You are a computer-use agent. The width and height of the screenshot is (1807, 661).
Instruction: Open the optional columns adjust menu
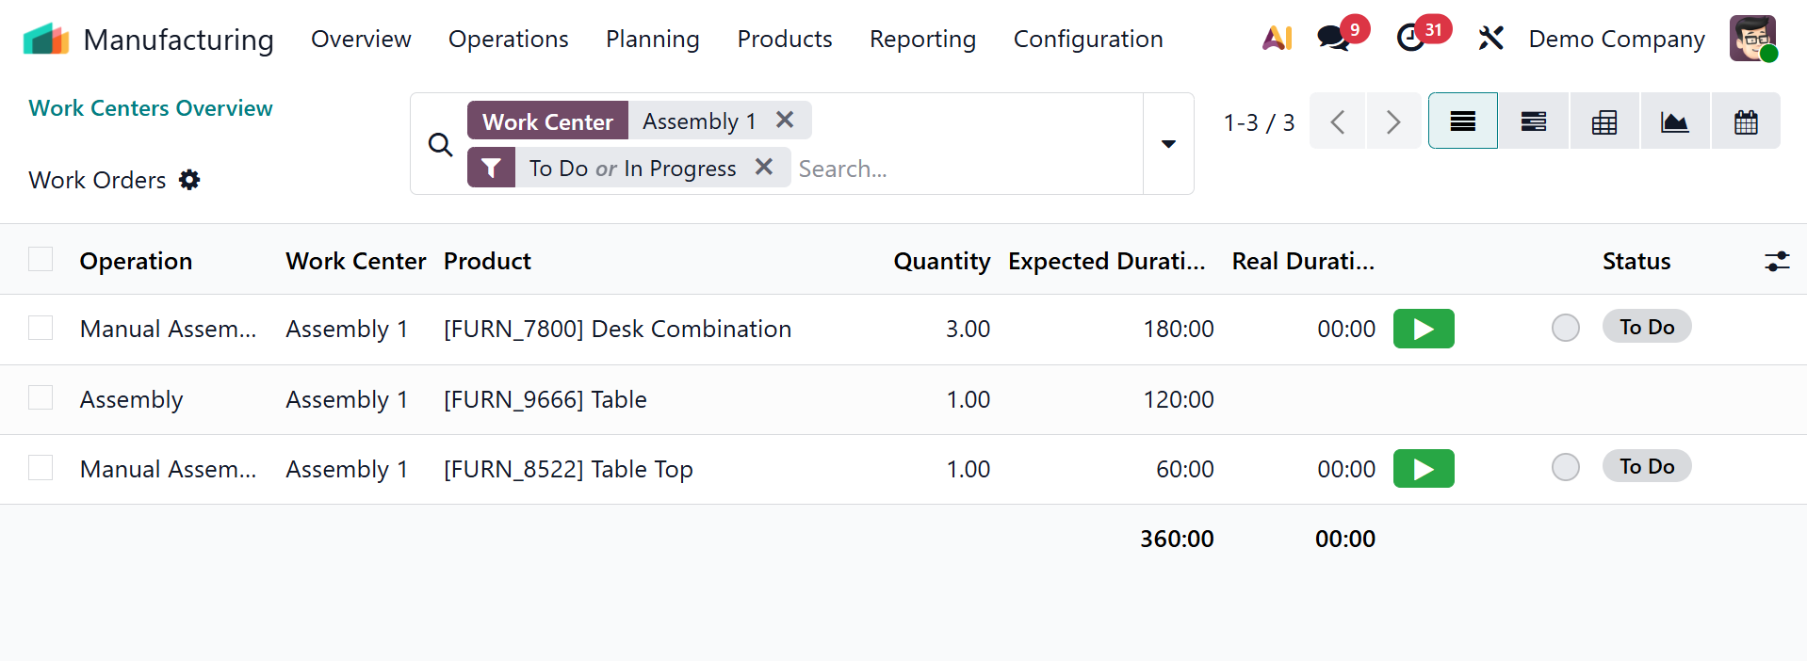[x=1776, y=261]
